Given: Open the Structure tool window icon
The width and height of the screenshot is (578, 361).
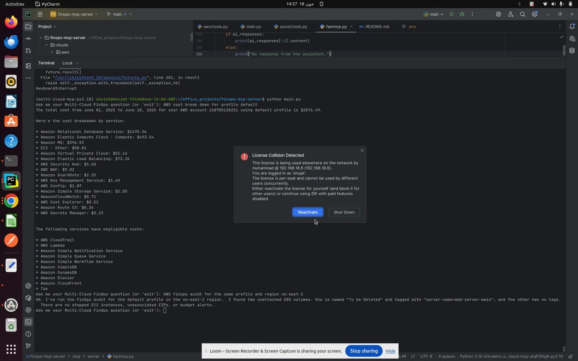Looking at the screenshot, I should click(28, 66).
